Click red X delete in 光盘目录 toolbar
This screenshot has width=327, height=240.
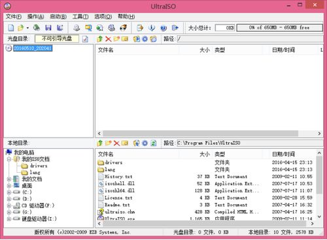click(109, 39)
